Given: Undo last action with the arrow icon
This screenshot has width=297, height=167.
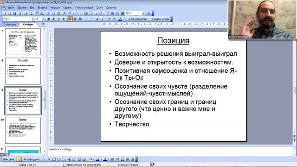Looking at the screenshot, I should point(70,13).
